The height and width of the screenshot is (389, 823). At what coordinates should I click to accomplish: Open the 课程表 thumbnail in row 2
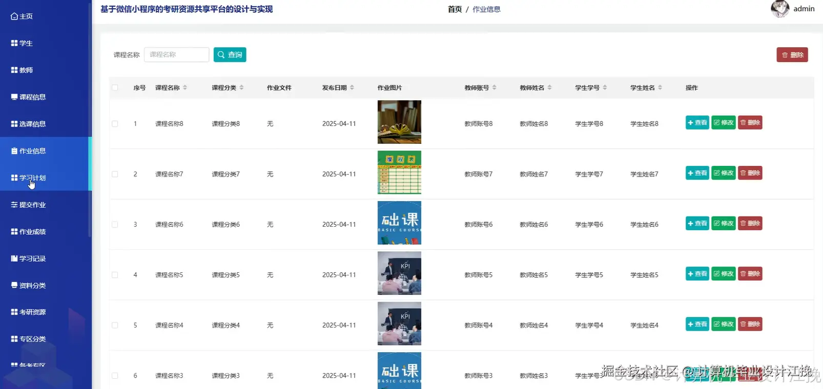(x=399, y=172)
